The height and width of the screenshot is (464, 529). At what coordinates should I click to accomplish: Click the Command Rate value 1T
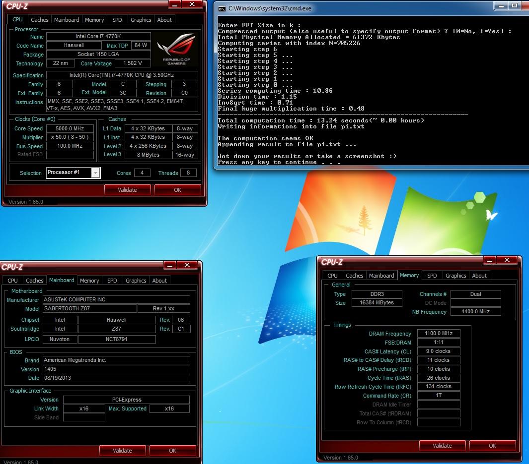pyautogui.click(x=439, y=395)
